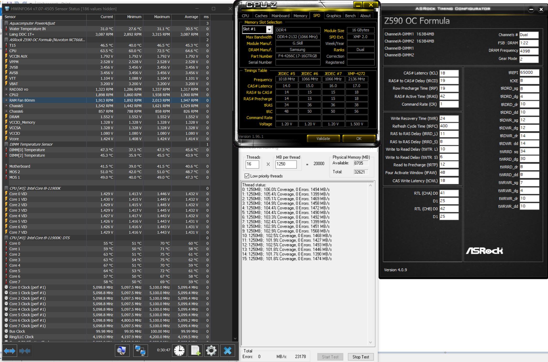This screenshot has width=548, height=362.
Task: Click MemTest thread status scroll down arrow
Action: pyautogui.click(x=370, y=342)
